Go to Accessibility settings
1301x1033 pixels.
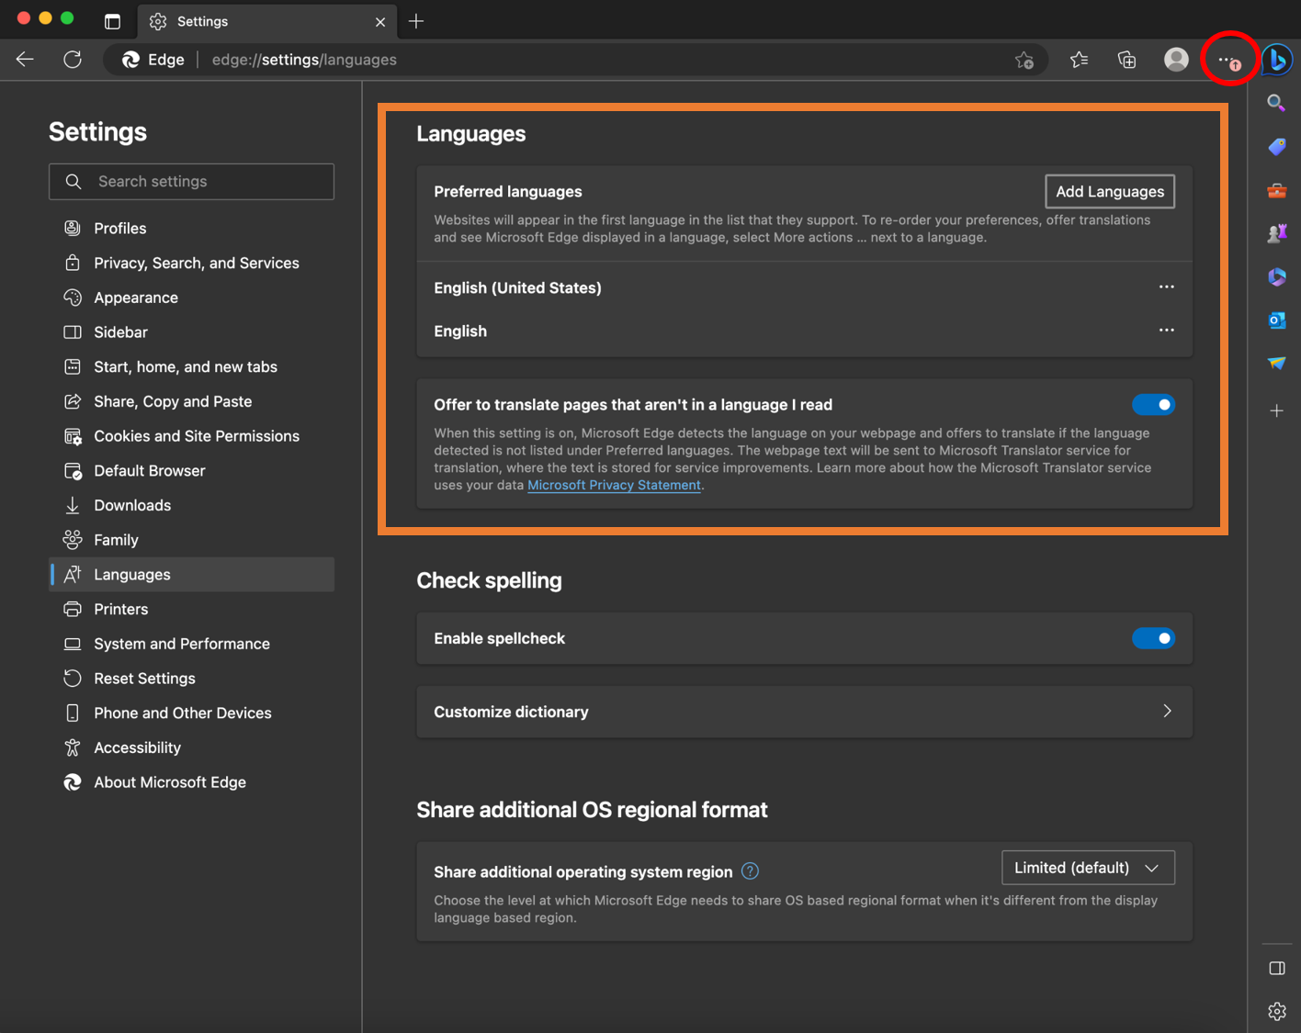191,747
